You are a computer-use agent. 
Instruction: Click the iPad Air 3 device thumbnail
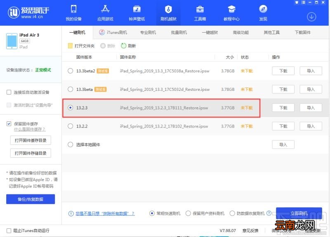[x=12, y=41]
